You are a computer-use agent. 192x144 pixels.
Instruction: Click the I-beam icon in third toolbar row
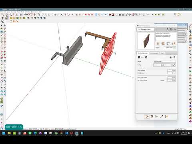11,21
